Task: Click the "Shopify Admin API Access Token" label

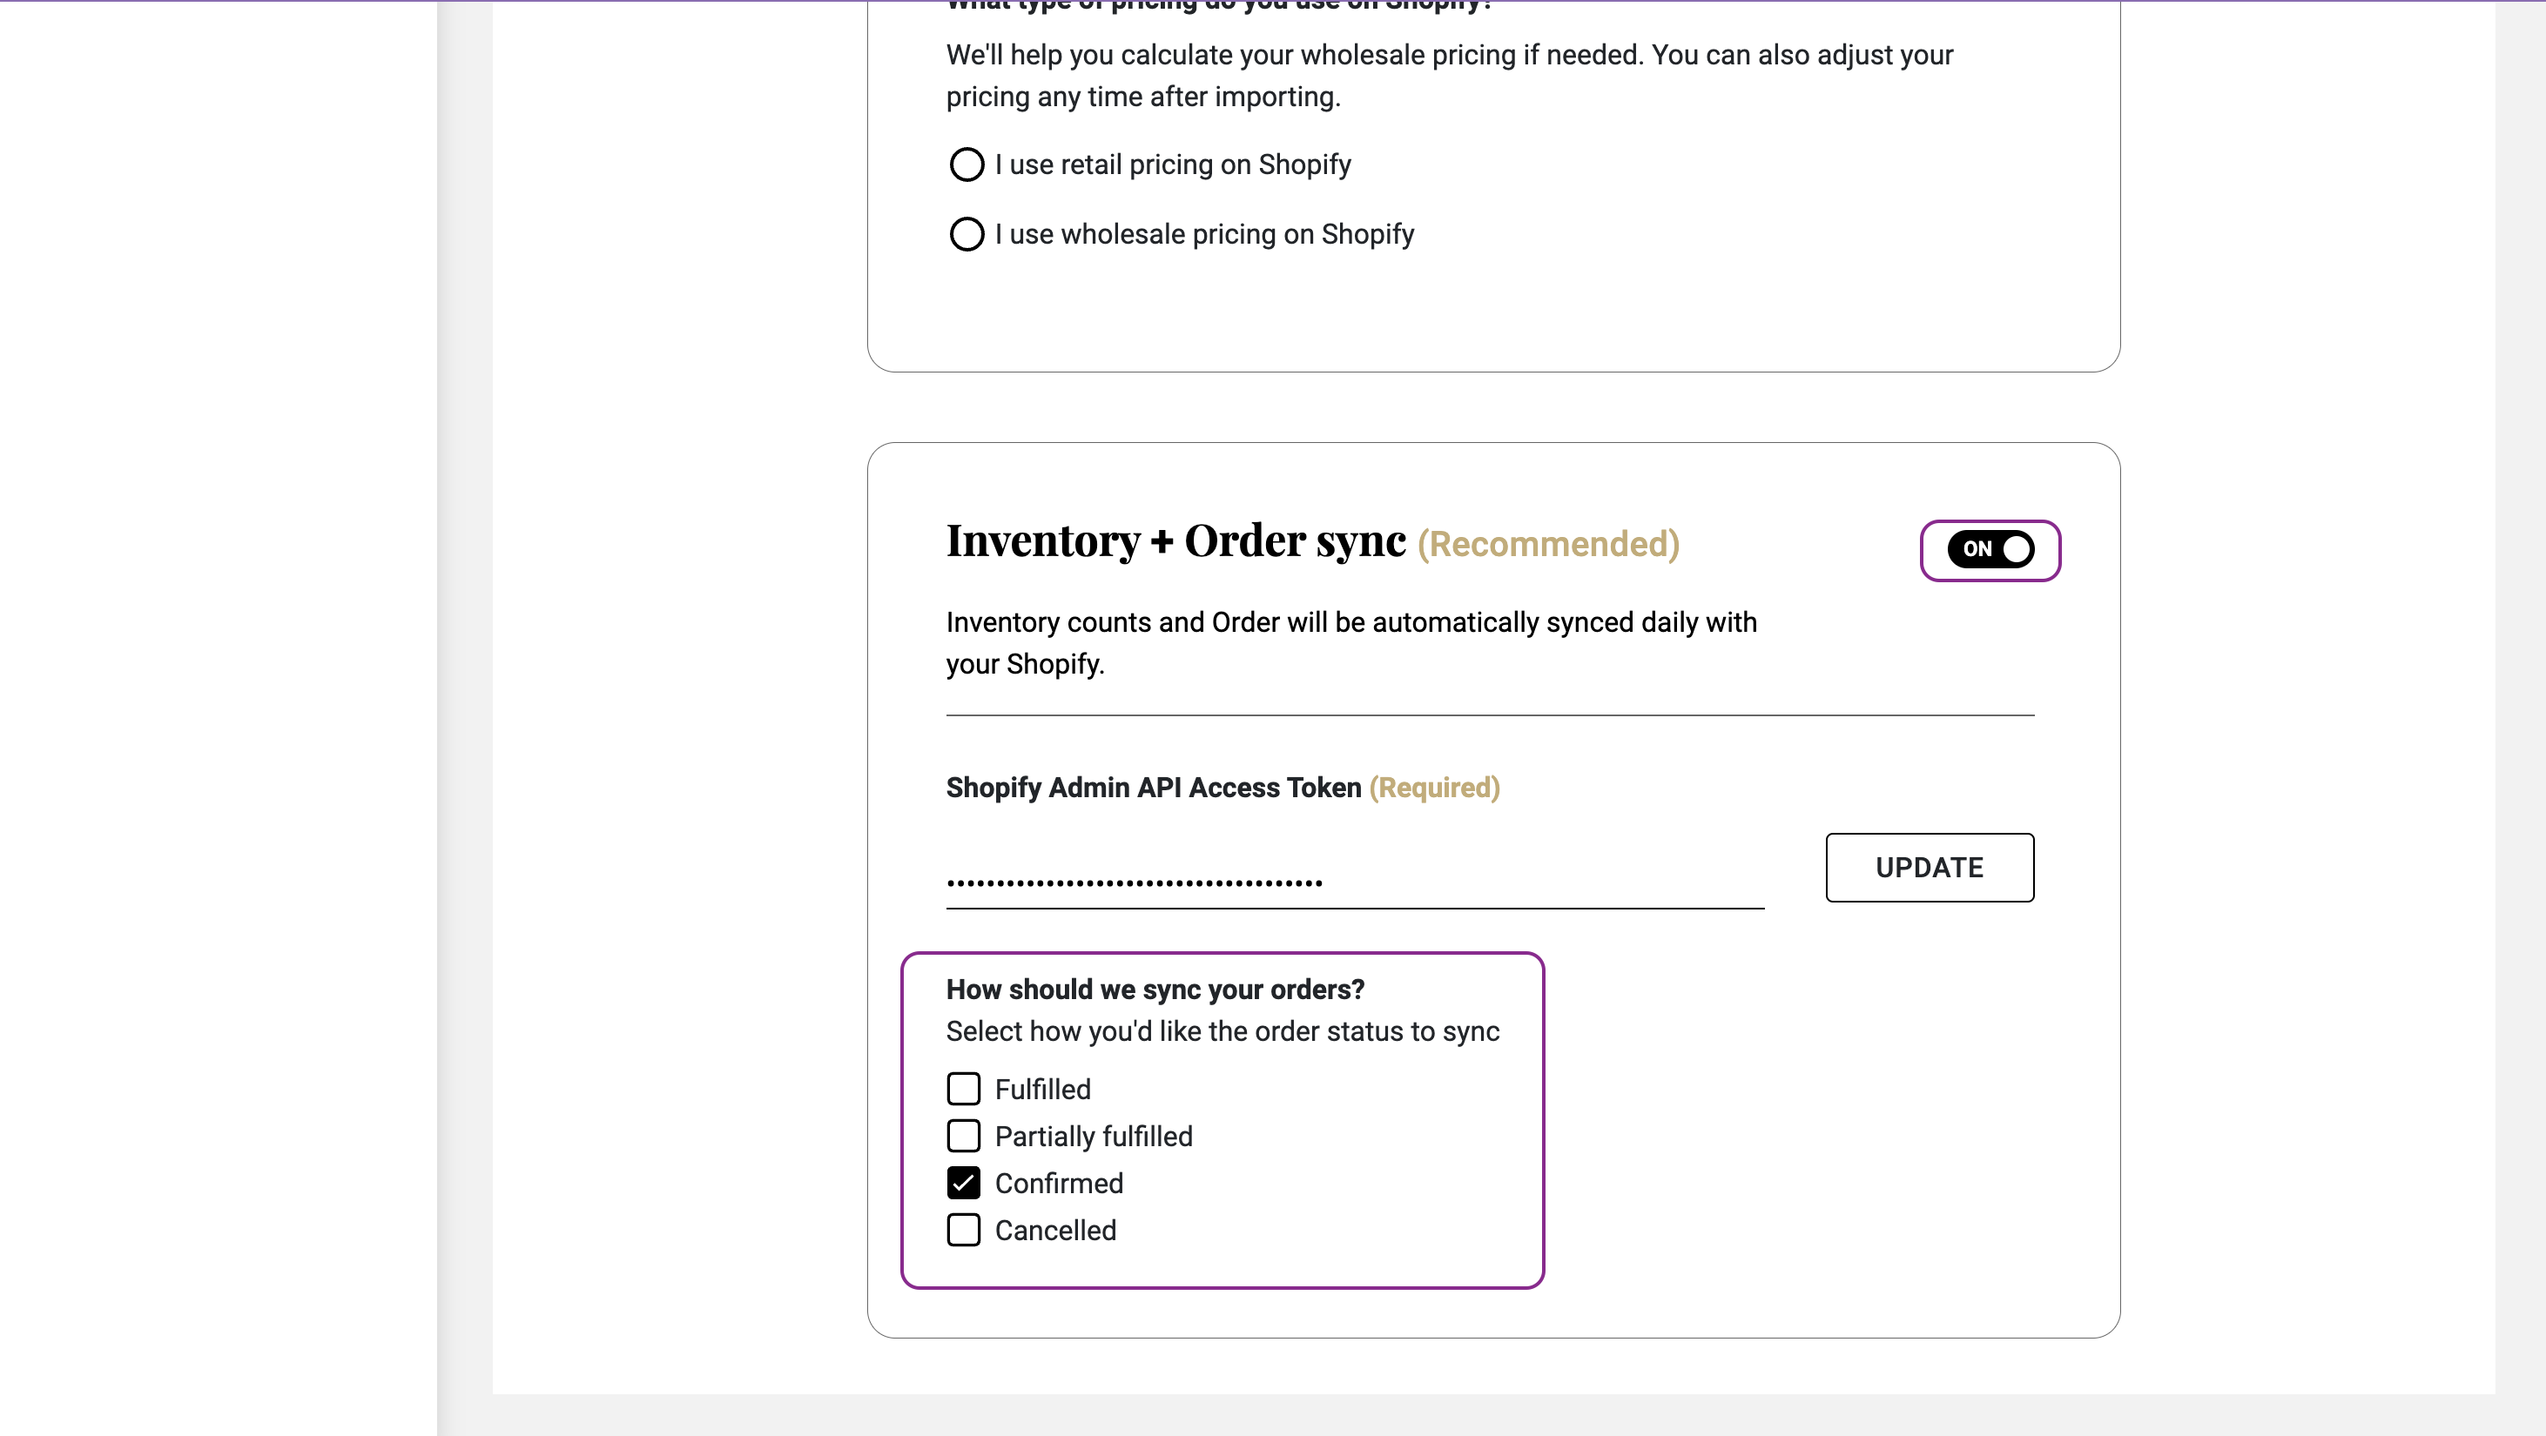Action: tap(1154, 787)
